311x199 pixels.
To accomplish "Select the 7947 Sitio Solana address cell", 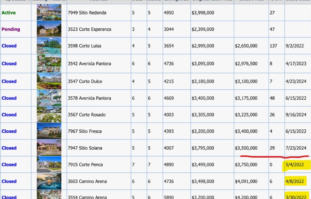I will pos(99,148).
